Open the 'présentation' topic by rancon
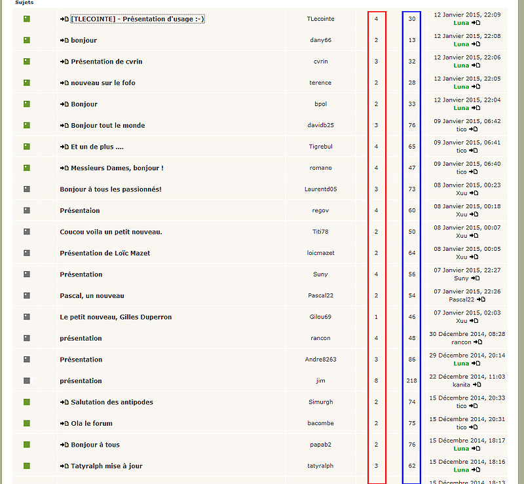This screenshot has height=484, width=524. tap(81, 338)
